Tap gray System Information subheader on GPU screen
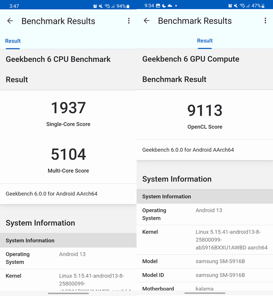This screenshot has width=273, height=296. point(205,196)
